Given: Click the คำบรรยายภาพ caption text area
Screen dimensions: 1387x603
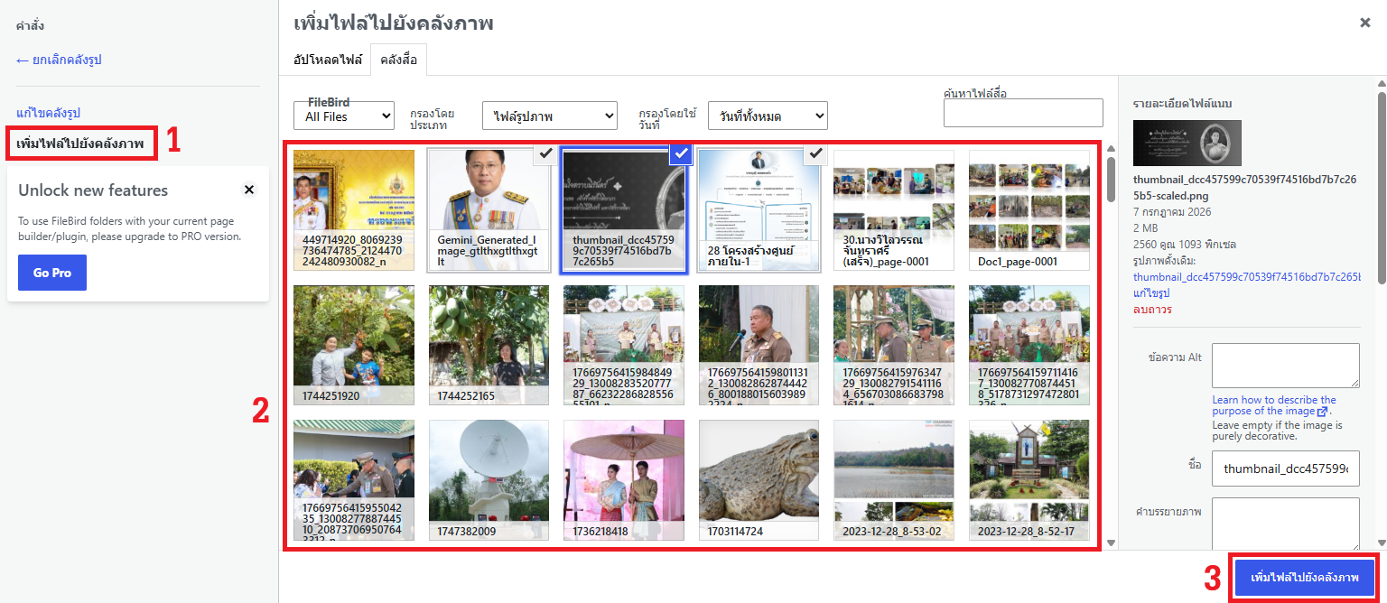Looking at the screenshot, I should point(1286,523).
